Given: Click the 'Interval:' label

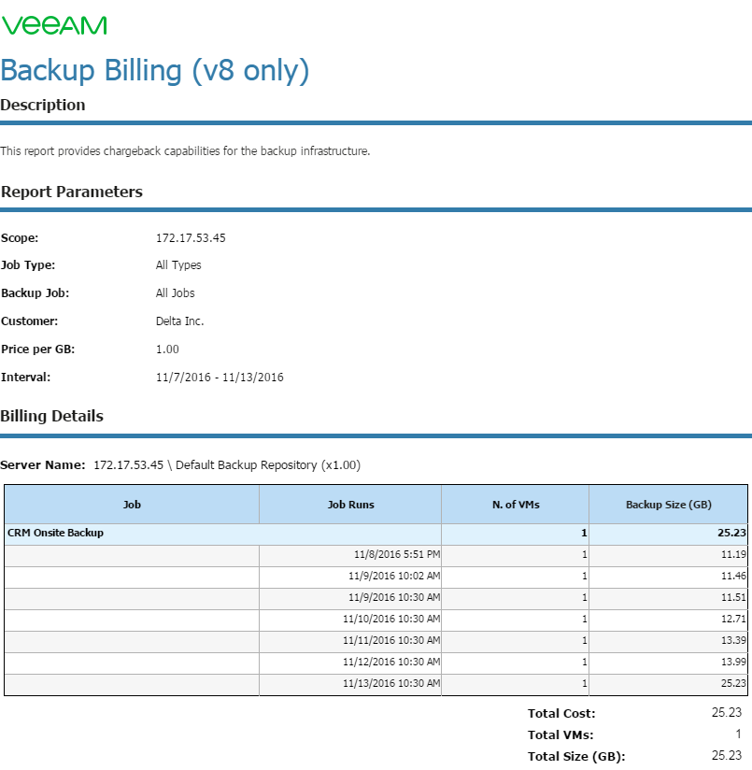Looking at the screenshot, I should [x=25, y=378].
